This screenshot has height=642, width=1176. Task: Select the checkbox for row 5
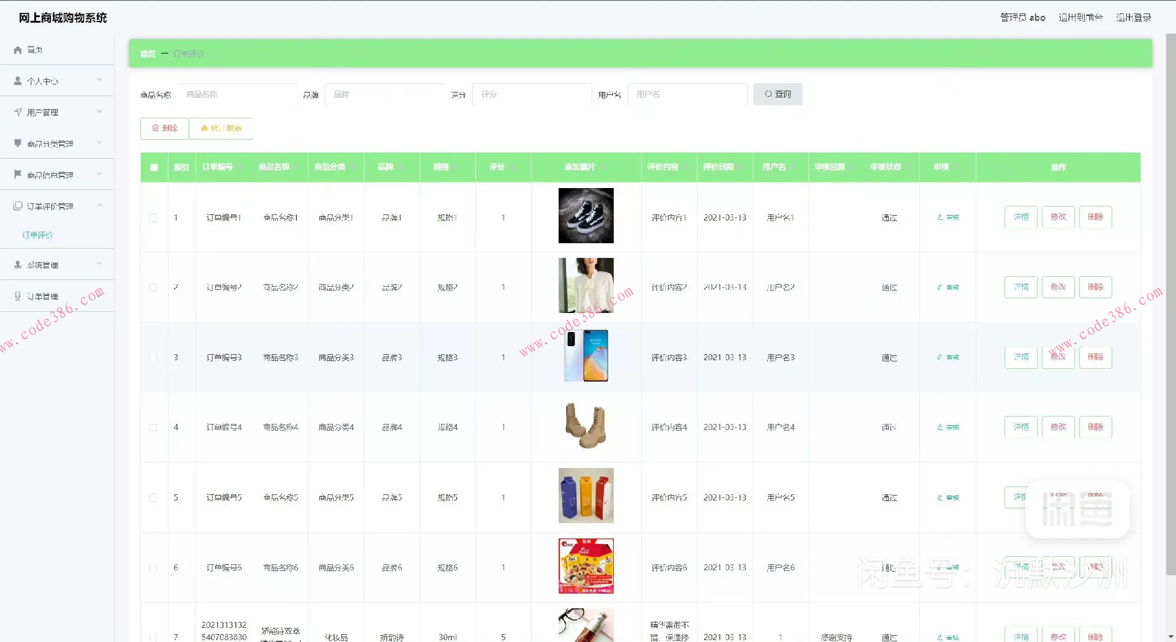(153, 498)
